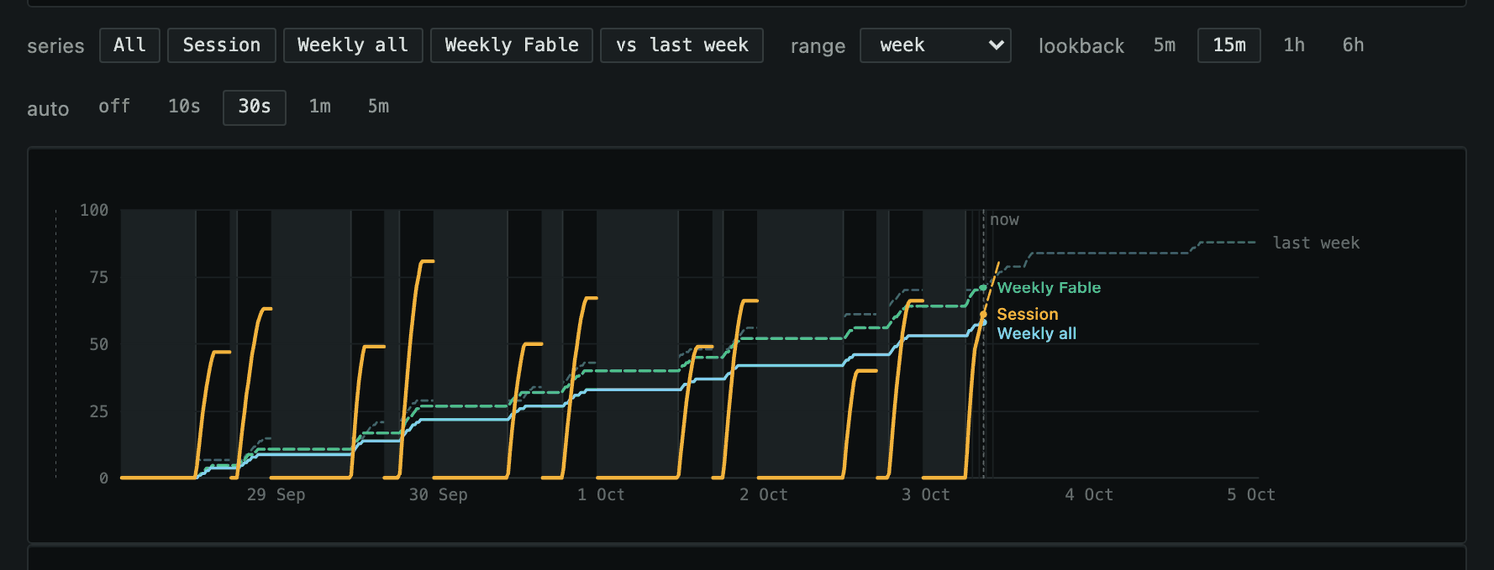1494x570 pixels.
Task: Click the now marker label
Action: click(x=1004, y=220)
